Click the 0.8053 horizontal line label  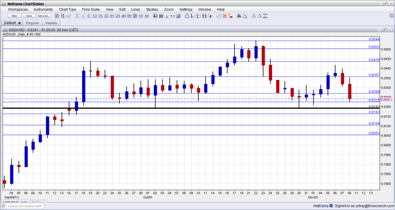point(374,133)
